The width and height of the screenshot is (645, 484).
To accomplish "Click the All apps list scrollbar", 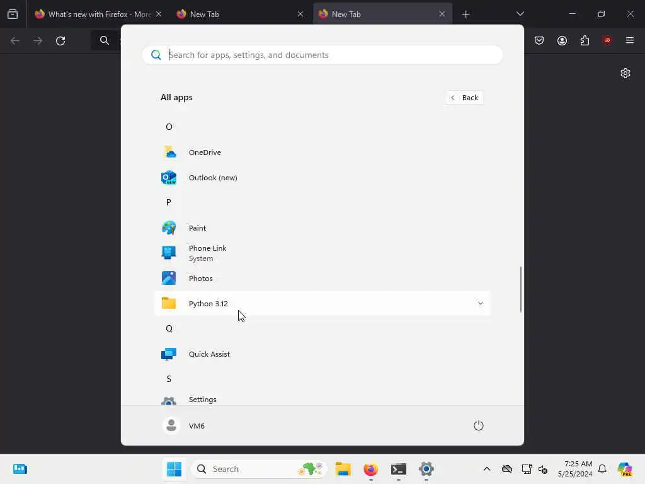I will coord(521,289).
